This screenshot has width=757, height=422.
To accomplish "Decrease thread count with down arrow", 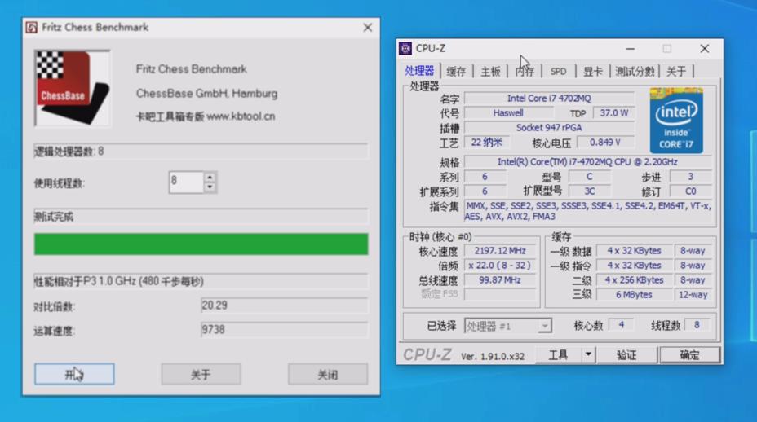I will [210, 187].
